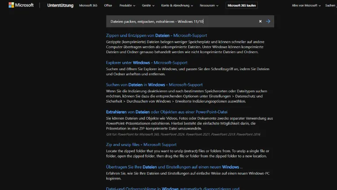Screen dimensions: 337x190
Task: Click the snippet starting 'Erfahren Sie, wie Sie Ihre Dateien'
Action: [188, 176]
